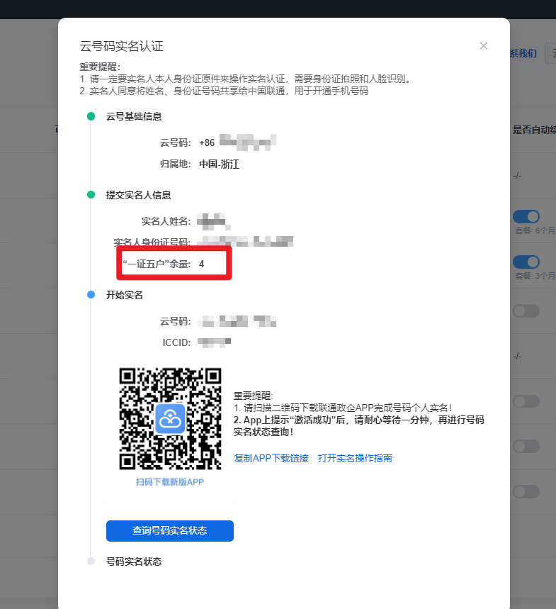Click the “一证五户”余量 value 4
The height and width of the screenshot is (609, 556).
tap(201, 264)
